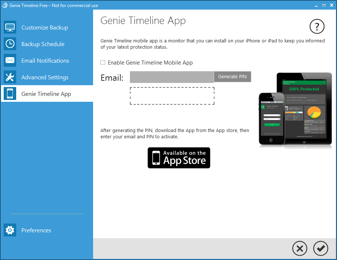This screenshot has height=260, width=337.
Task: Click the Preferences gear icon
Action: 10,230
